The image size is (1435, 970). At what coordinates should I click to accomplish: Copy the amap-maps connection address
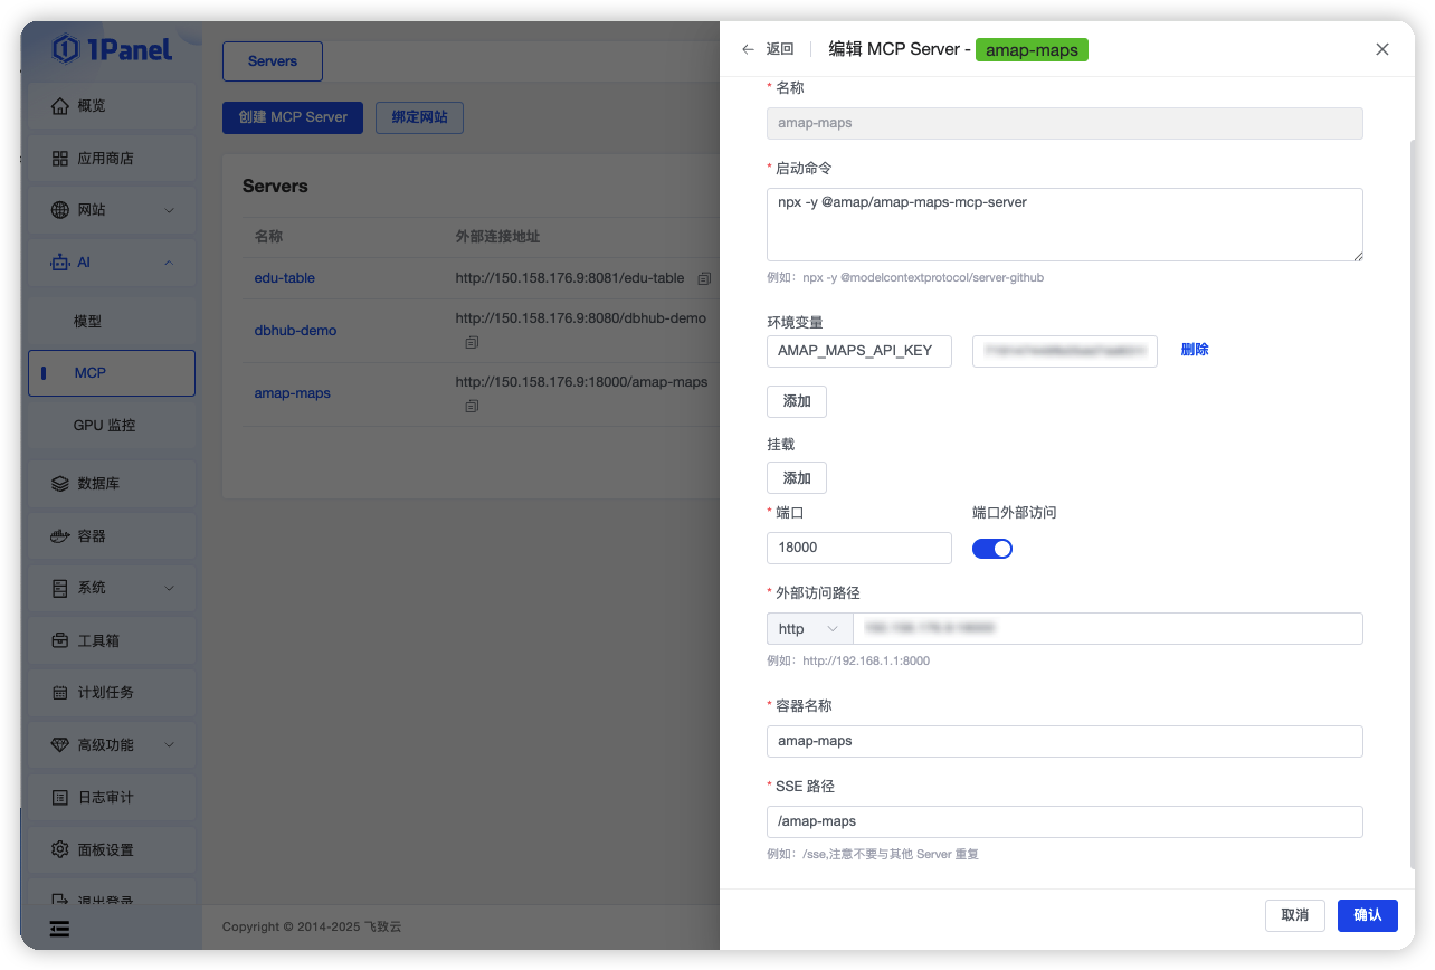coord(472,406)
